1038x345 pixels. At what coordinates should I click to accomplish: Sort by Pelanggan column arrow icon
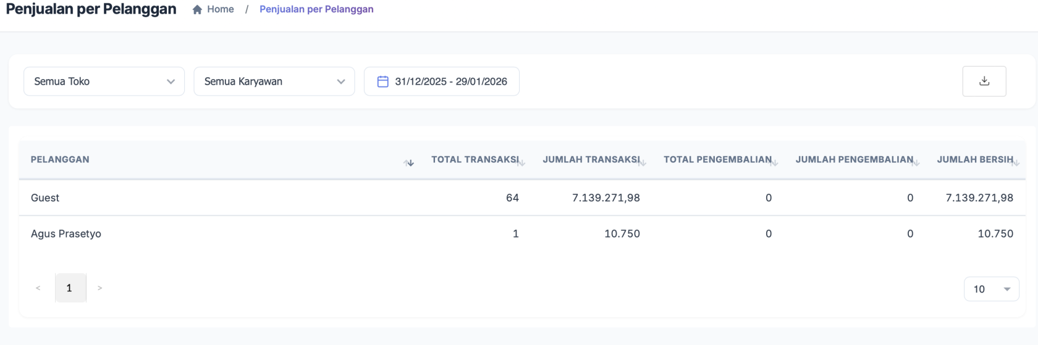pyautogui.click(x=408, y=163)
